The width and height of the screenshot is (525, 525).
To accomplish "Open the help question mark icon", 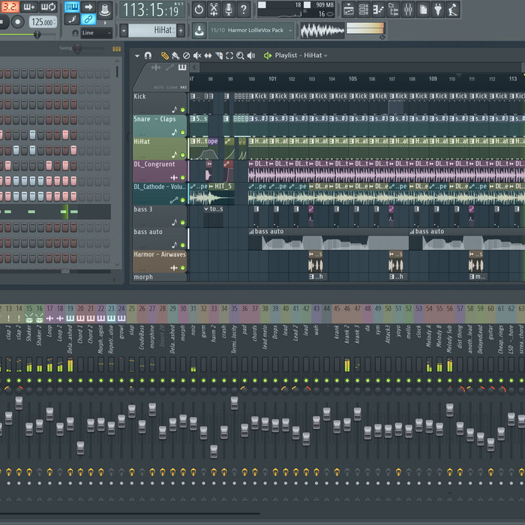I will pos(244,10).
